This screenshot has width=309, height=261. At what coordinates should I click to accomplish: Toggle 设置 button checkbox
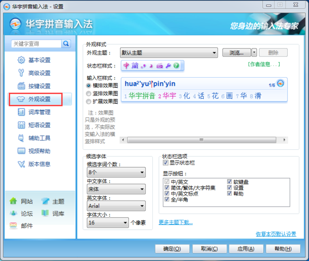229,187
